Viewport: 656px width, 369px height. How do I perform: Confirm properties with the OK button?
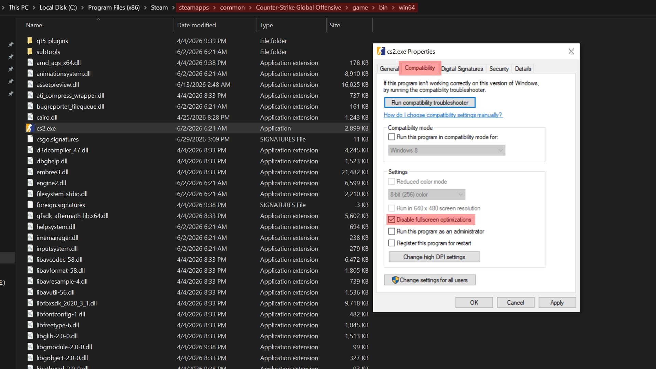coord(474,303)
